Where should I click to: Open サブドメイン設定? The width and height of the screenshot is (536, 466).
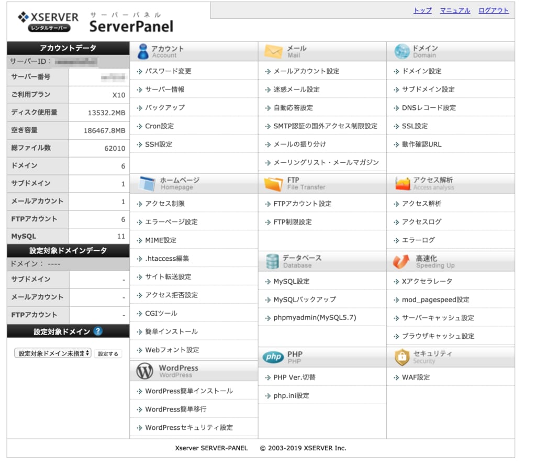tap(428, 90)
